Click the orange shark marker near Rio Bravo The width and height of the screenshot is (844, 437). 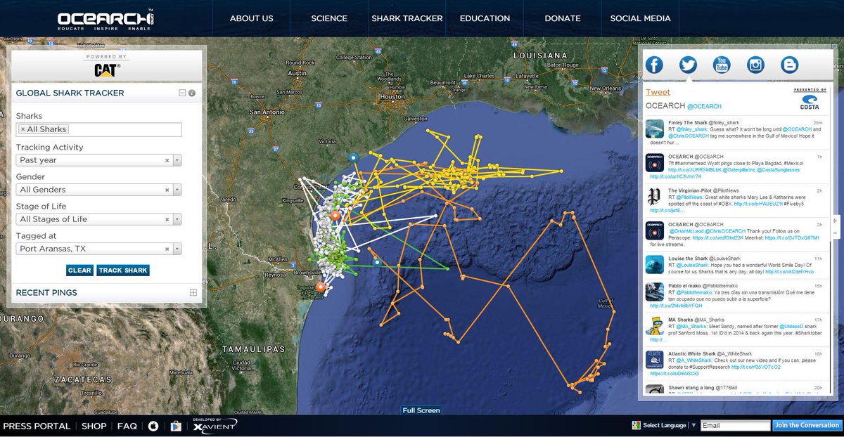point(321,287)
